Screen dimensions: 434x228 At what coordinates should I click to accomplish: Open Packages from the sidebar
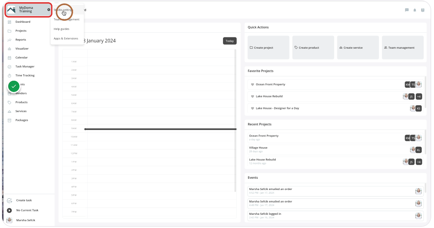point(22,120)
